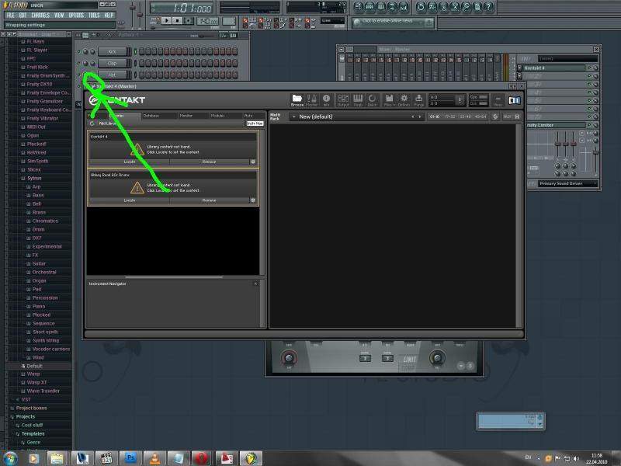Screen dimensions: 621x466
Task: Show the Kontakt Keyboard icon
Action: pos(358,100)
